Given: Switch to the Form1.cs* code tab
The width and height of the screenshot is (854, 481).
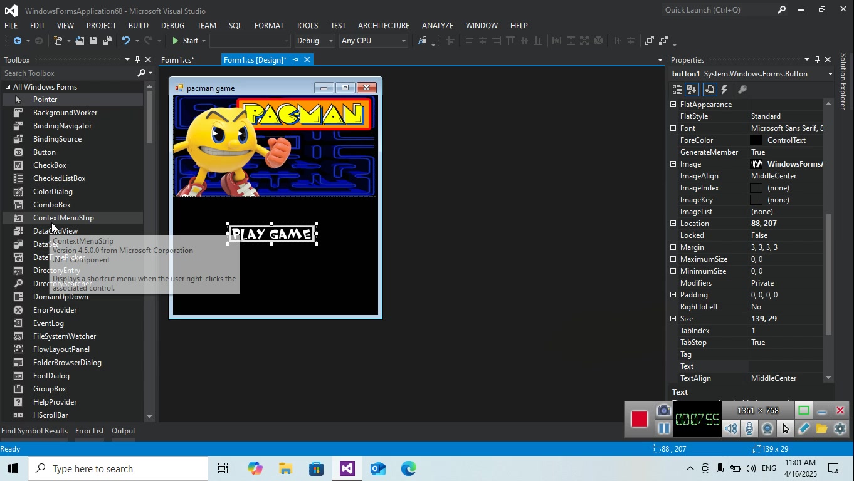Looking at the screenshot, I should [177, 60].
